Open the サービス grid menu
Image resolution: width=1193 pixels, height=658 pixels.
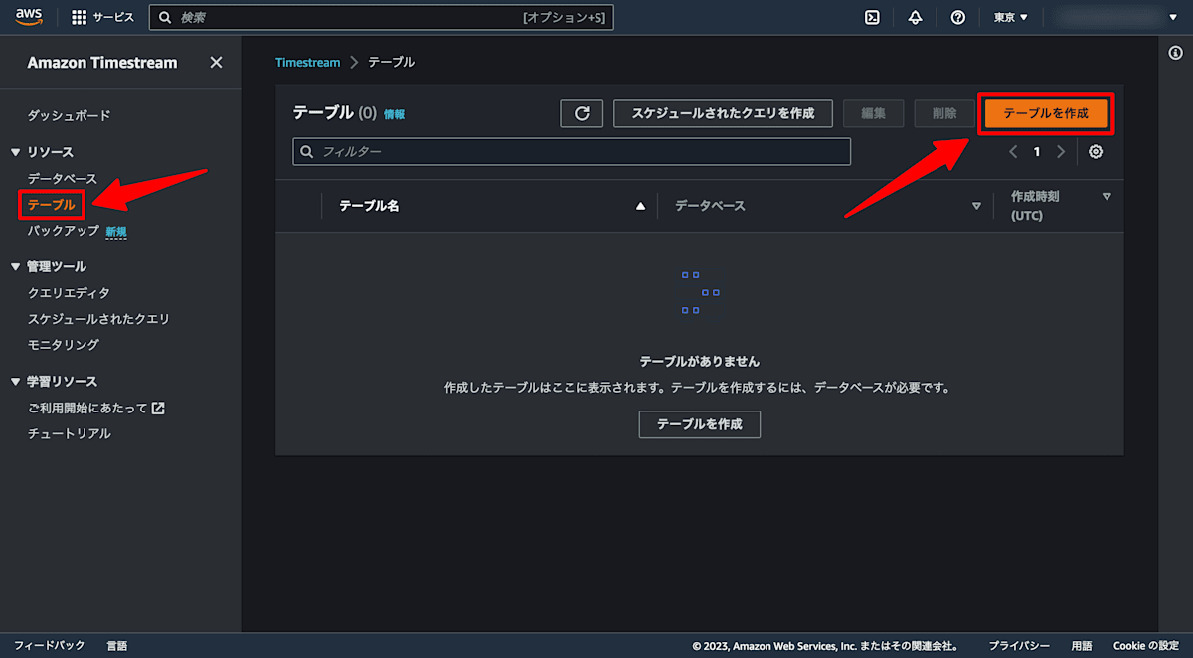click(x=103, y=17)
